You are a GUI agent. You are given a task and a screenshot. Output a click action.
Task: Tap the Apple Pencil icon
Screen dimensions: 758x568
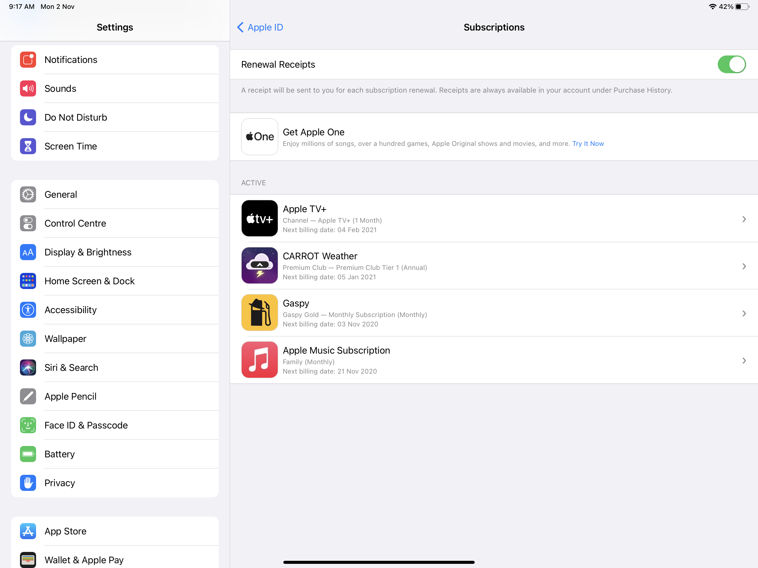point(28,396)
